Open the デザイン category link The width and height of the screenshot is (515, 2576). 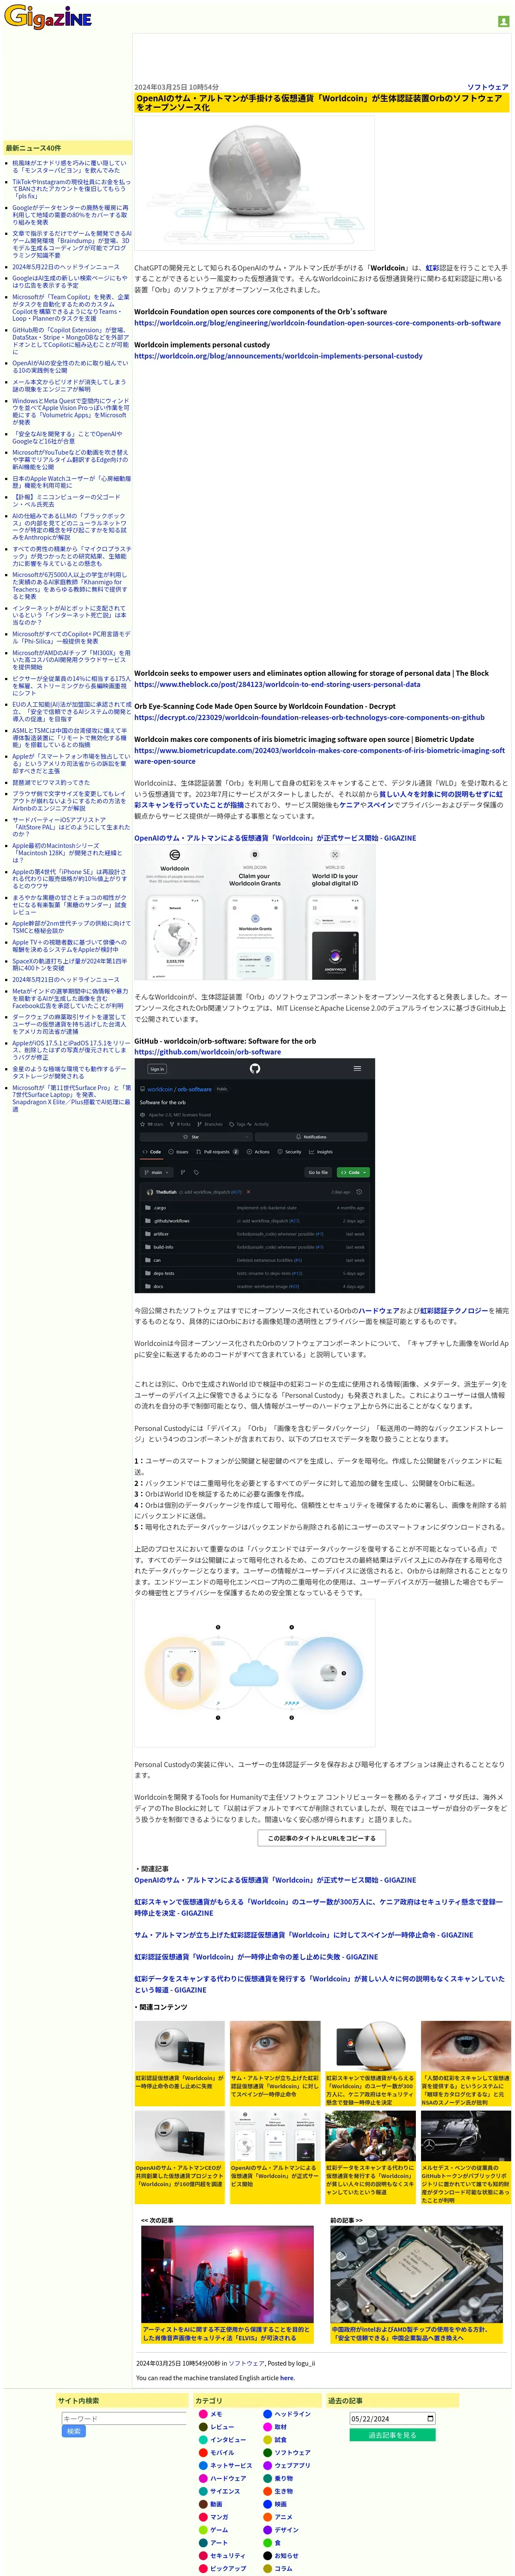[x=287, y=2530]
